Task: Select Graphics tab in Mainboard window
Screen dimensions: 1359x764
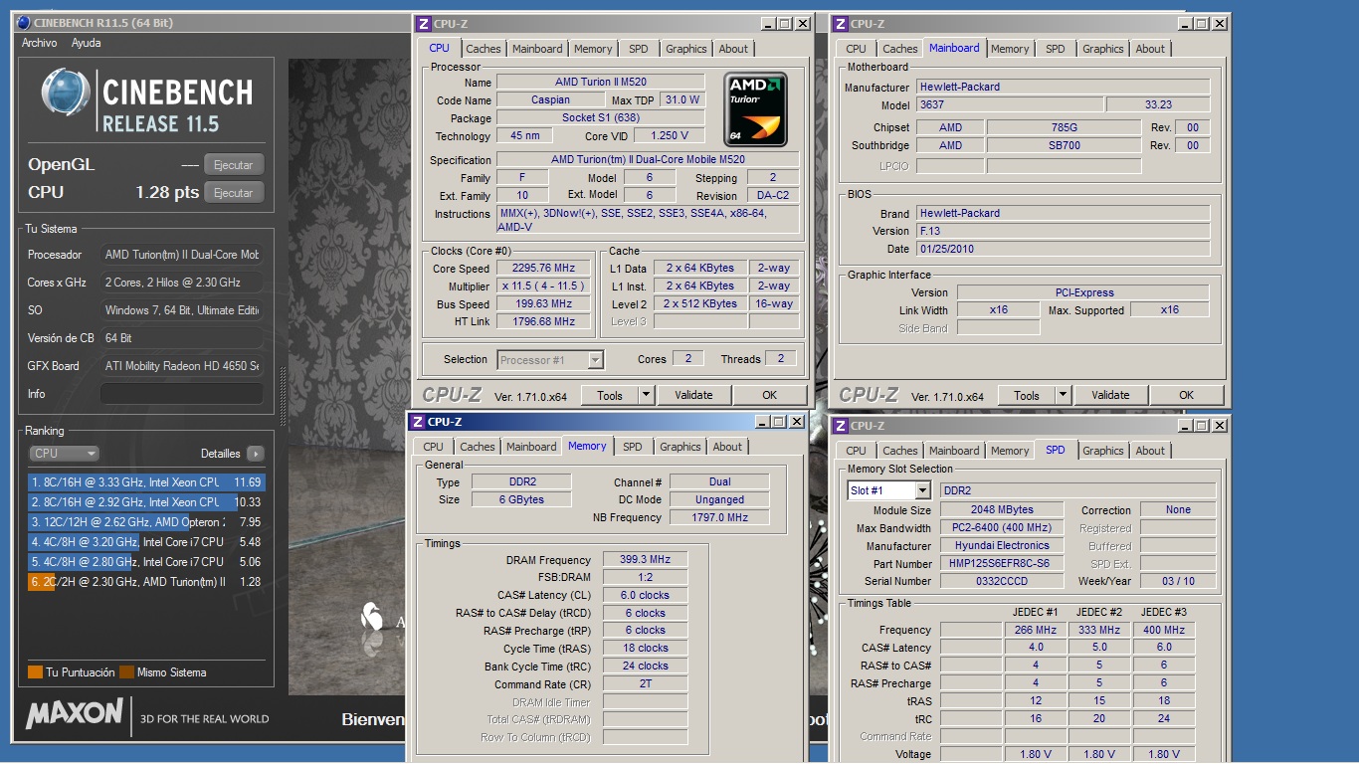Action: point(1103,49)
